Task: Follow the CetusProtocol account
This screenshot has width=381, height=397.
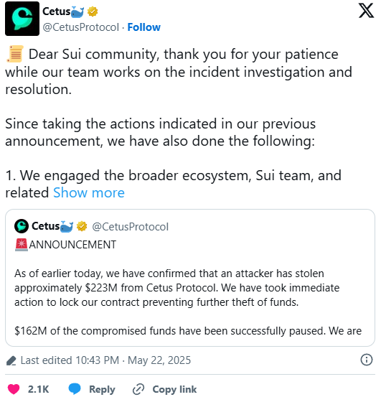Action: pyautogui.click(x=144, y=27)
